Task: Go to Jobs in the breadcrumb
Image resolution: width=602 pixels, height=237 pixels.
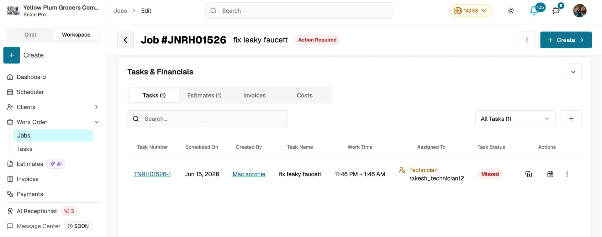Action: 120,11
